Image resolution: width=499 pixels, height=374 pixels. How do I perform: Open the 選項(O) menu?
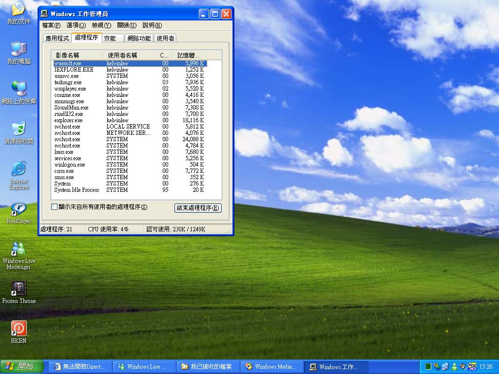coord(76,25)
